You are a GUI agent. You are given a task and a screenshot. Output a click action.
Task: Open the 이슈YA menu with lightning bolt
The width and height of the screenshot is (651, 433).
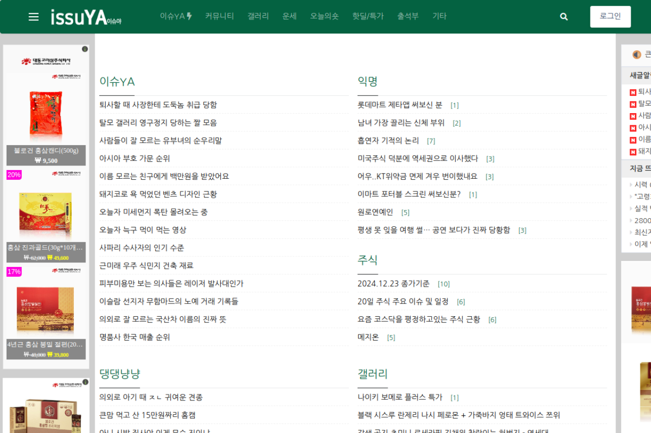[175, 16]
